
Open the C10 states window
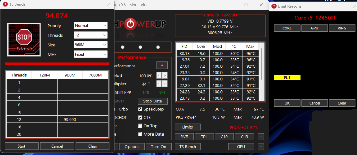[224, 137]
